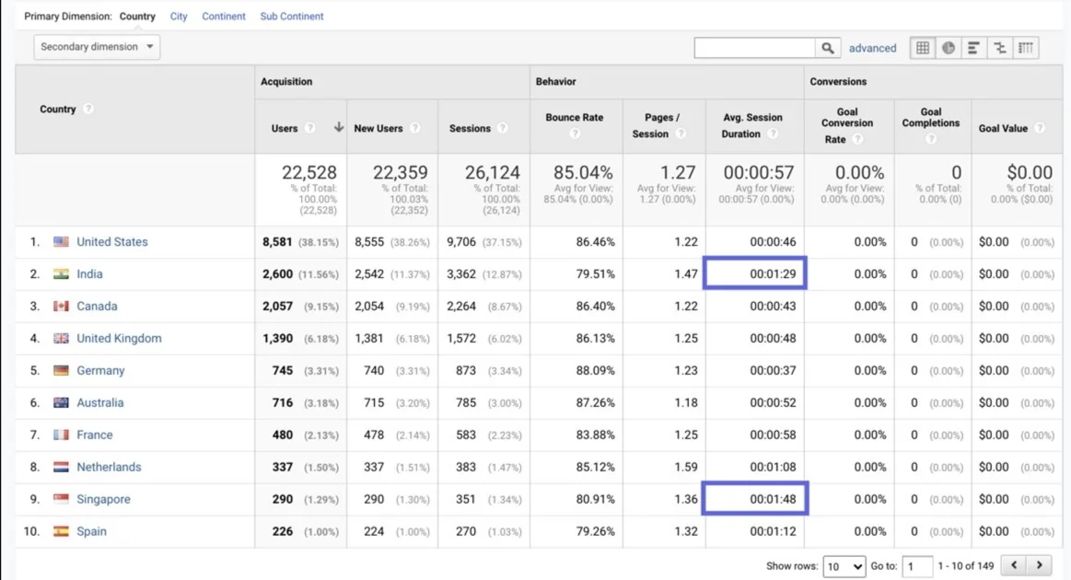This screenshot has height=580, width=1071.
Task: Click the next page arrow in pagination
Action: point(1040,566)
